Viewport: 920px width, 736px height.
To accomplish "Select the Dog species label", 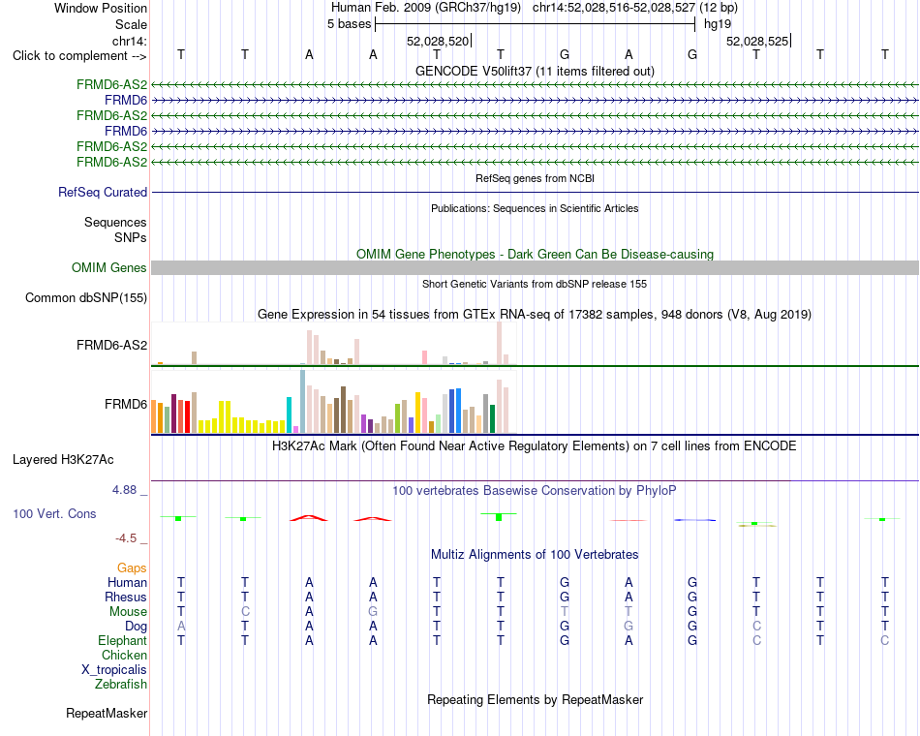I will (x=136, y=627).
